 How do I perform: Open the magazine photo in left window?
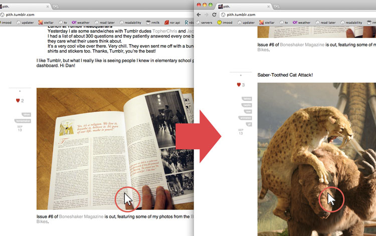coord(115,149)
